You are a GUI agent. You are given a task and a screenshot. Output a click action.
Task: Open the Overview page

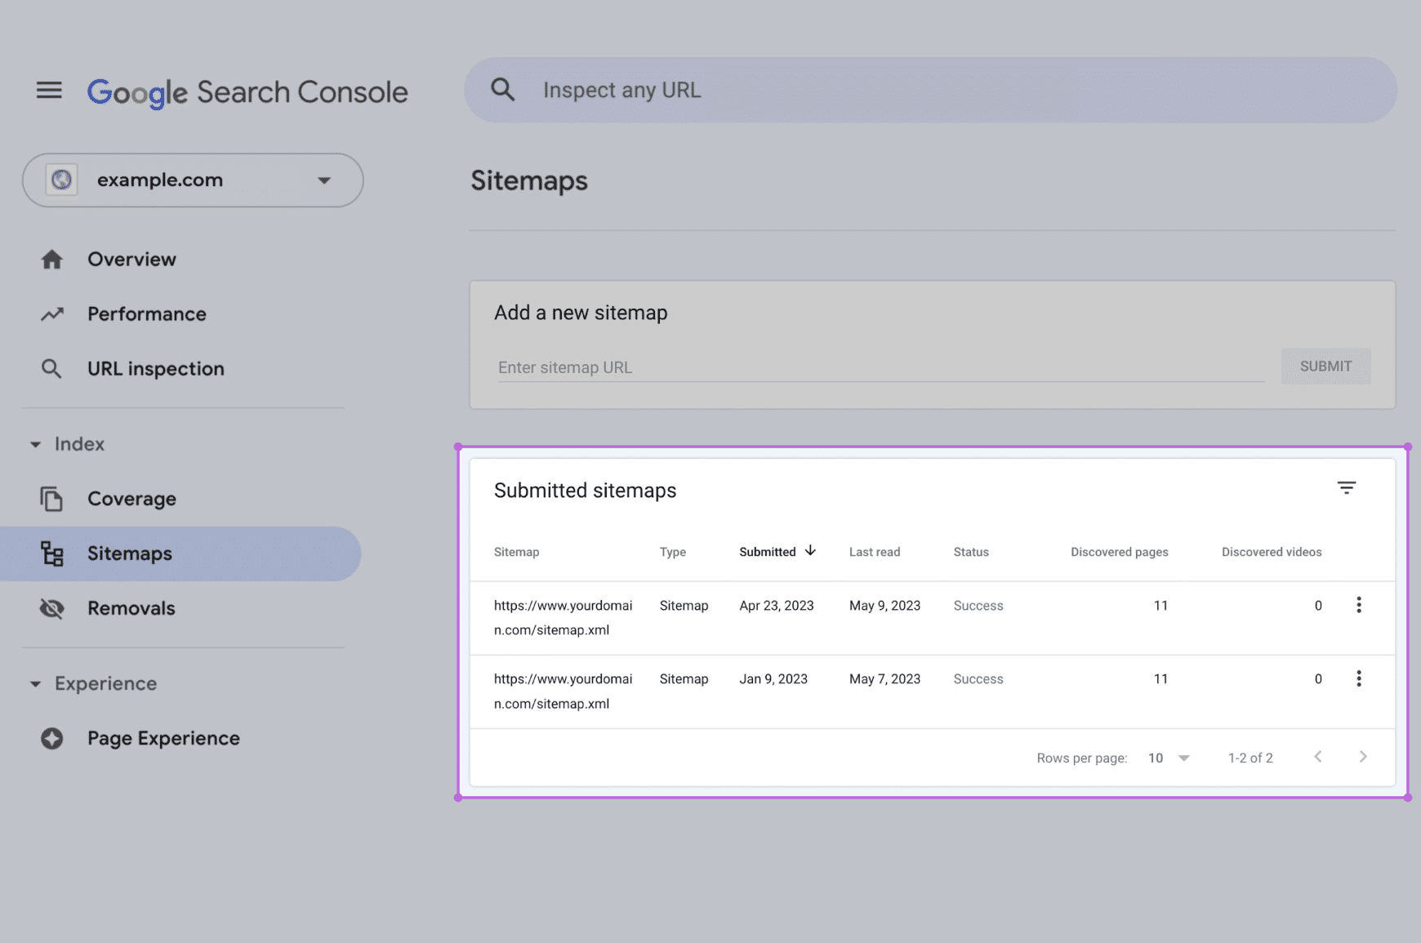tap(131, 260)
